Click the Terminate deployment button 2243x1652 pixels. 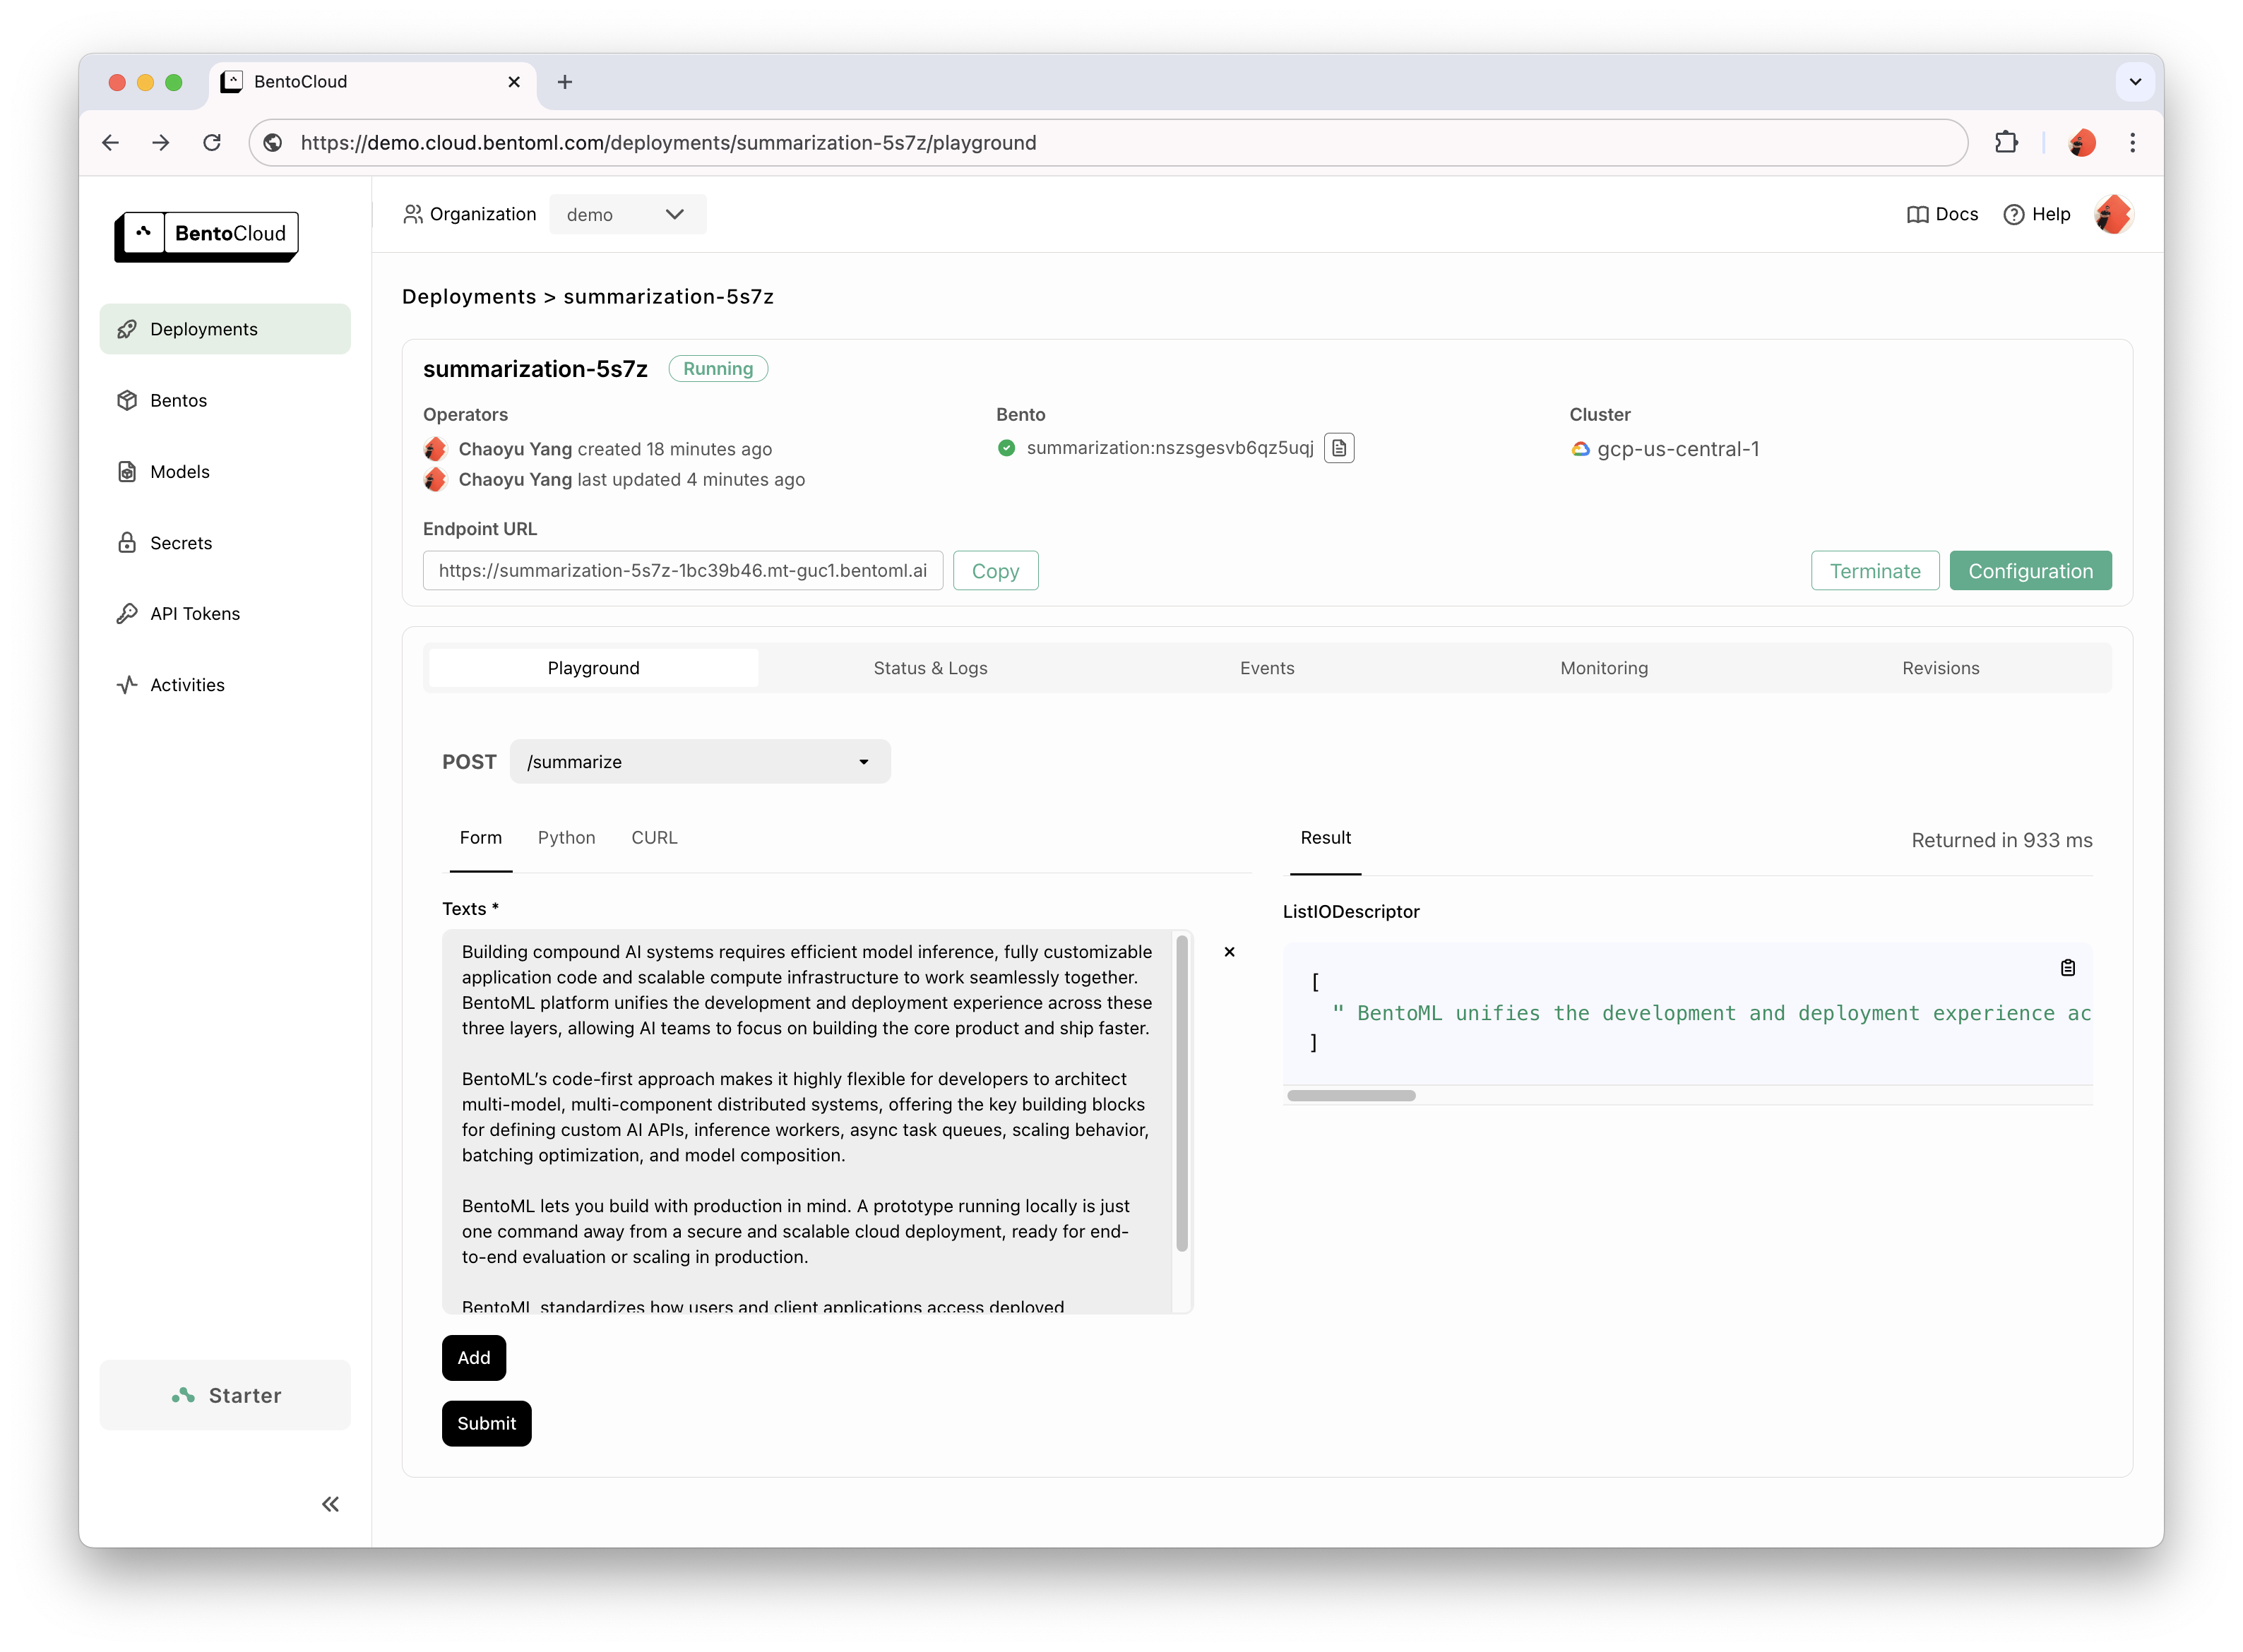pos(1876,569)
